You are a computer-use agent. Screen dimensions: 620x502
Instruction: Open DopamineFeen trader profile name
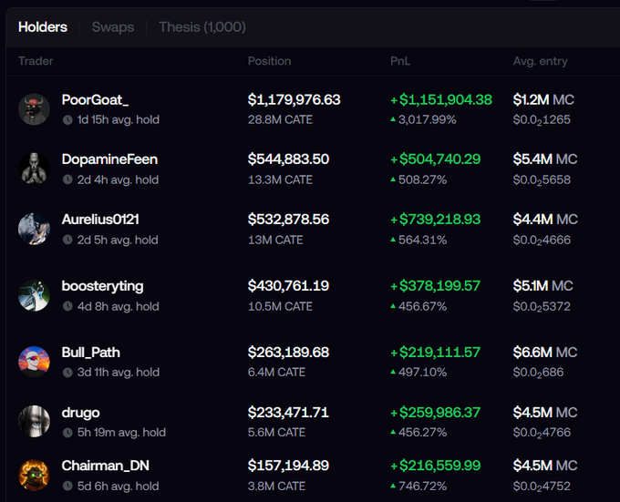coord(109,159)
